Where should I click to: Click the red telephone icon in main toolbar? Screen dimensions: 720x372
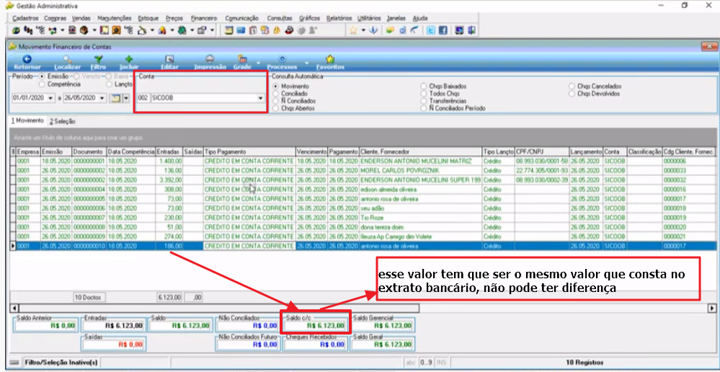[289, 30]
